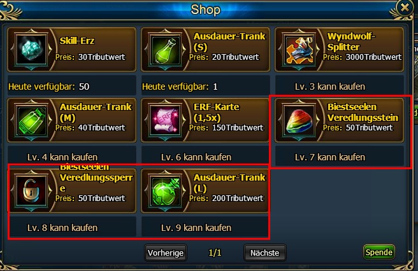Select the rainbow Biestseelen Veredlungsstein icon
Viewport: 418px width, 271px height.
[299, 120]
